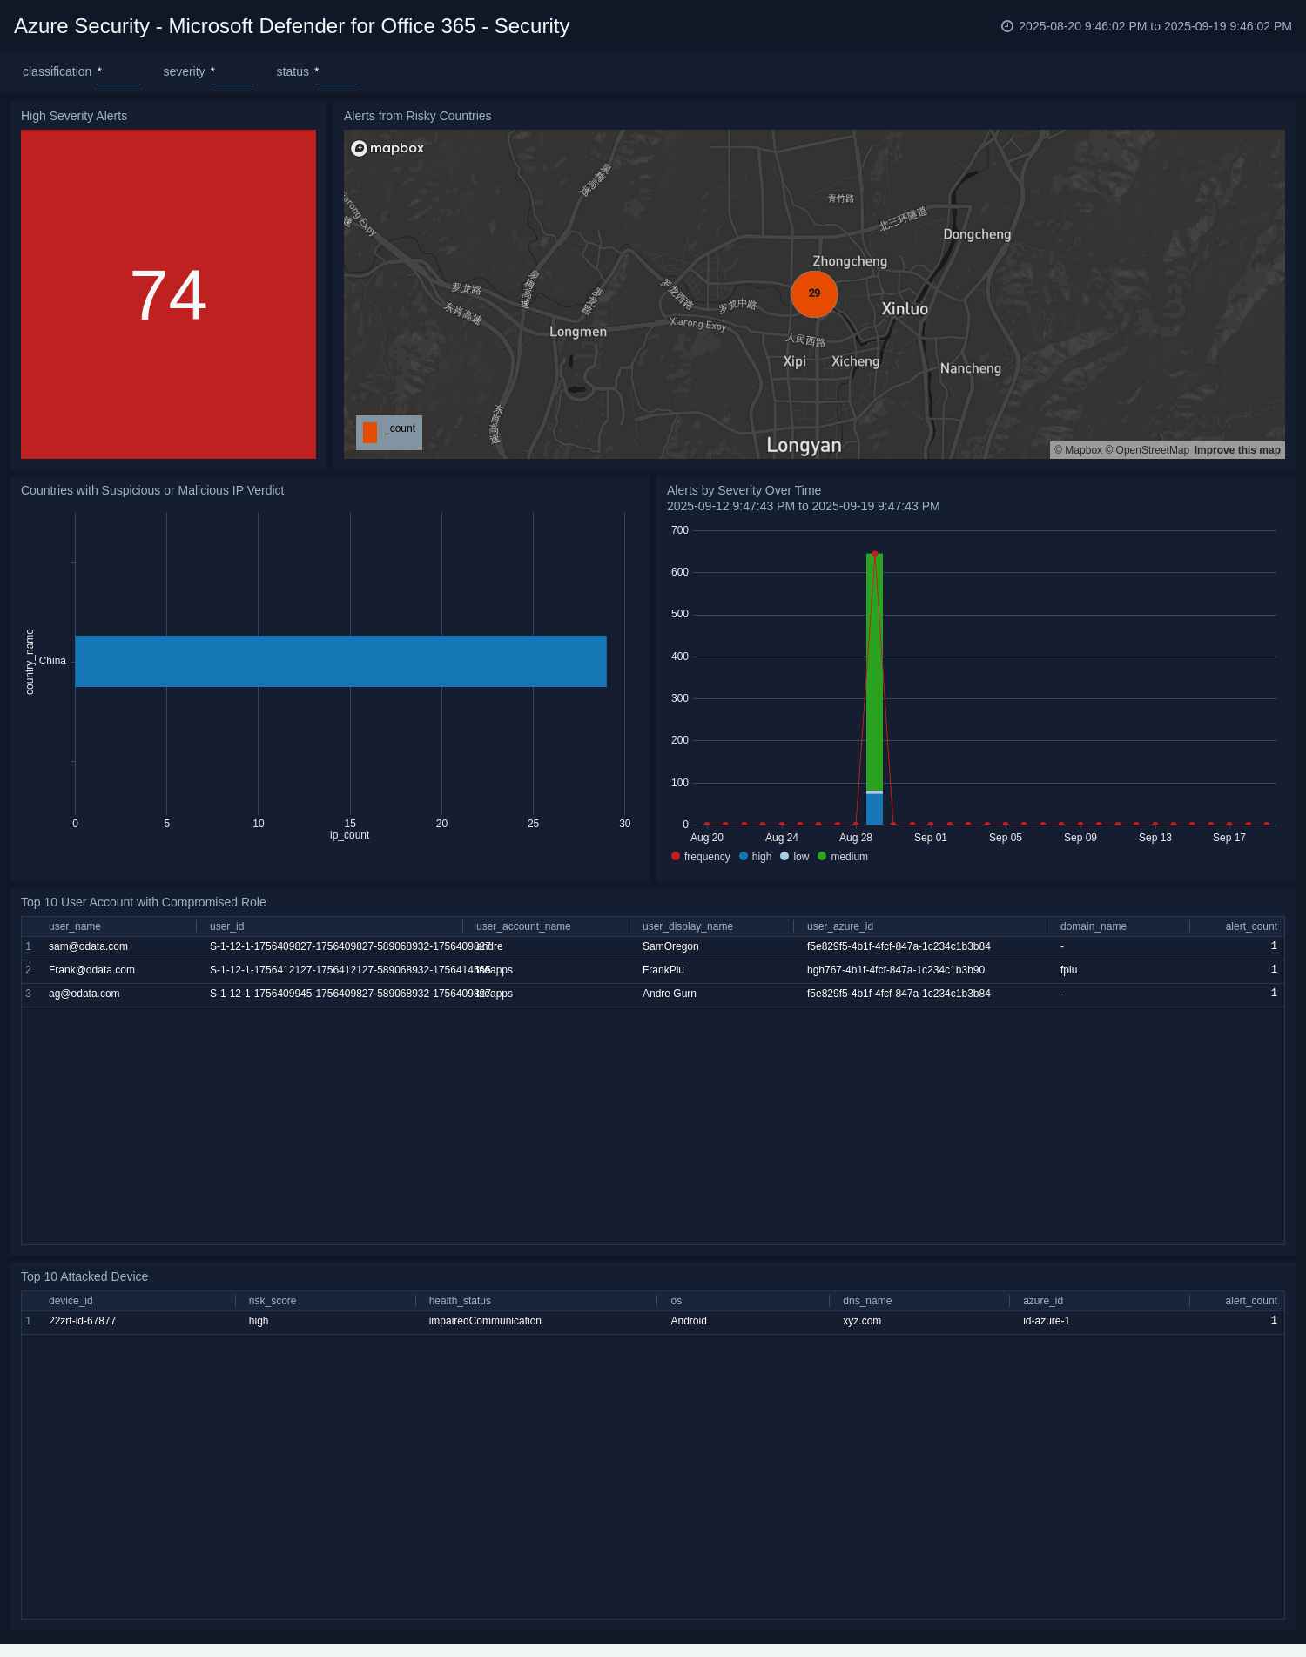1306x1657 pixels.
Task: Toggle the low severity legend entry
Action: click(x=795, y=857)
